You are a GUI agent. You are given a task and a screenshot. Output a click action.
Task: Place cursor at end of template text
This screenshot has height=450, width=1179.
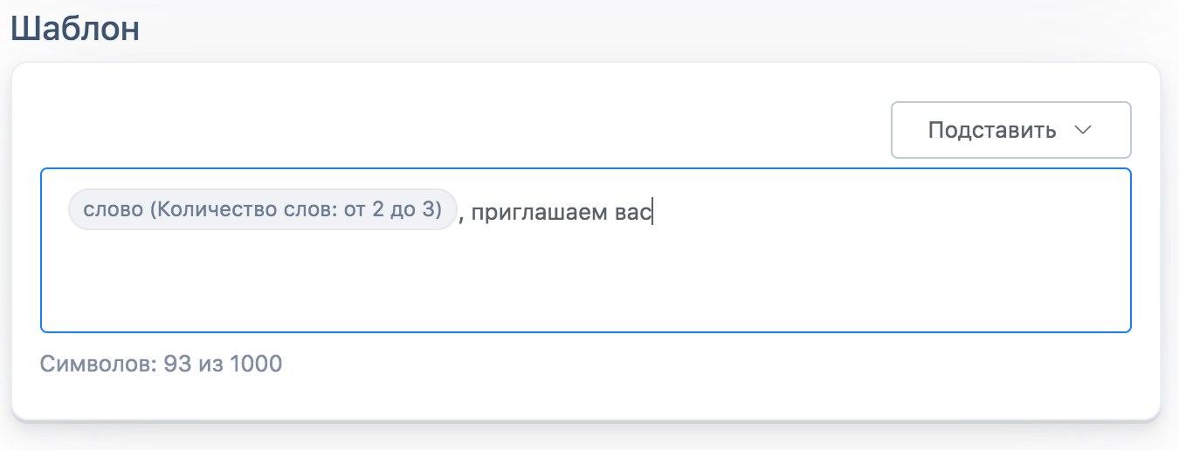652,213
